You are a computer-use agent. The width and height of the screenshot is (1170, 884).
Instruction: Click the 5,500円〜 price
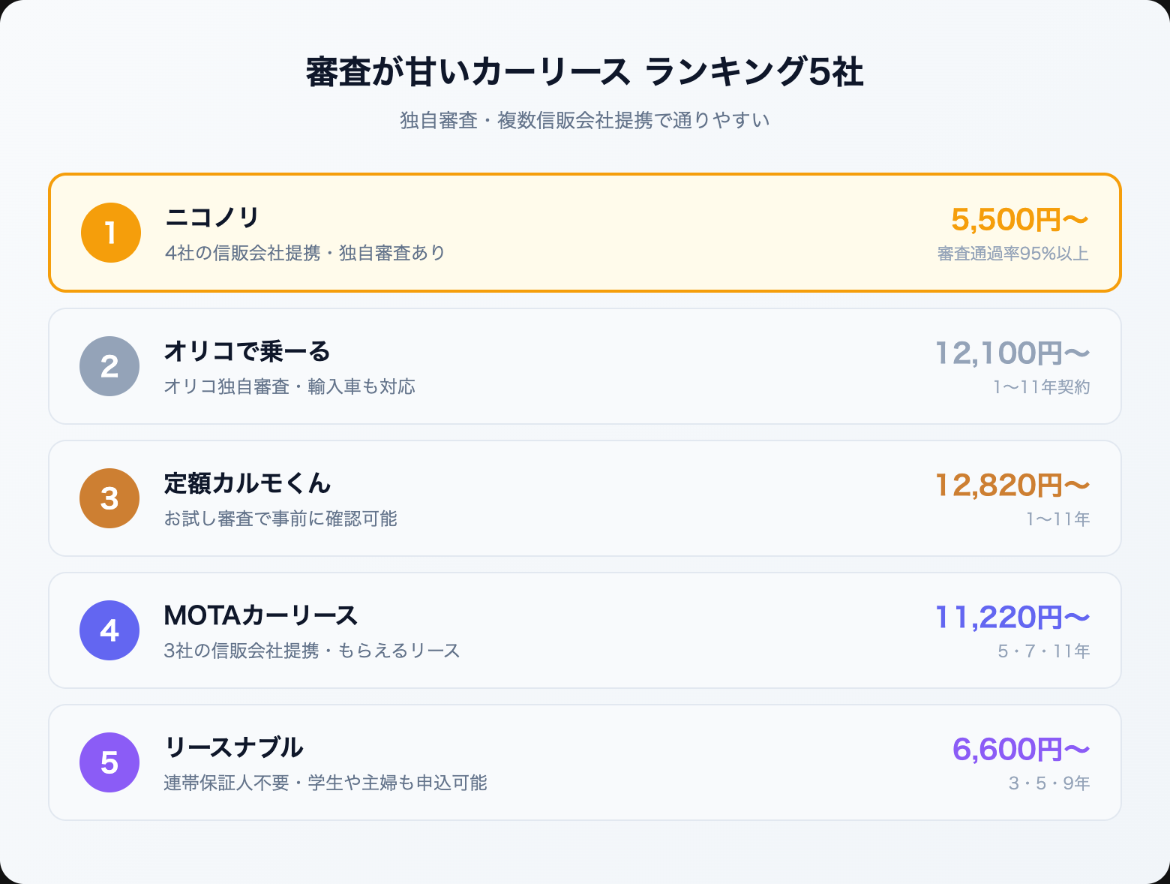tap(1019, 220)
